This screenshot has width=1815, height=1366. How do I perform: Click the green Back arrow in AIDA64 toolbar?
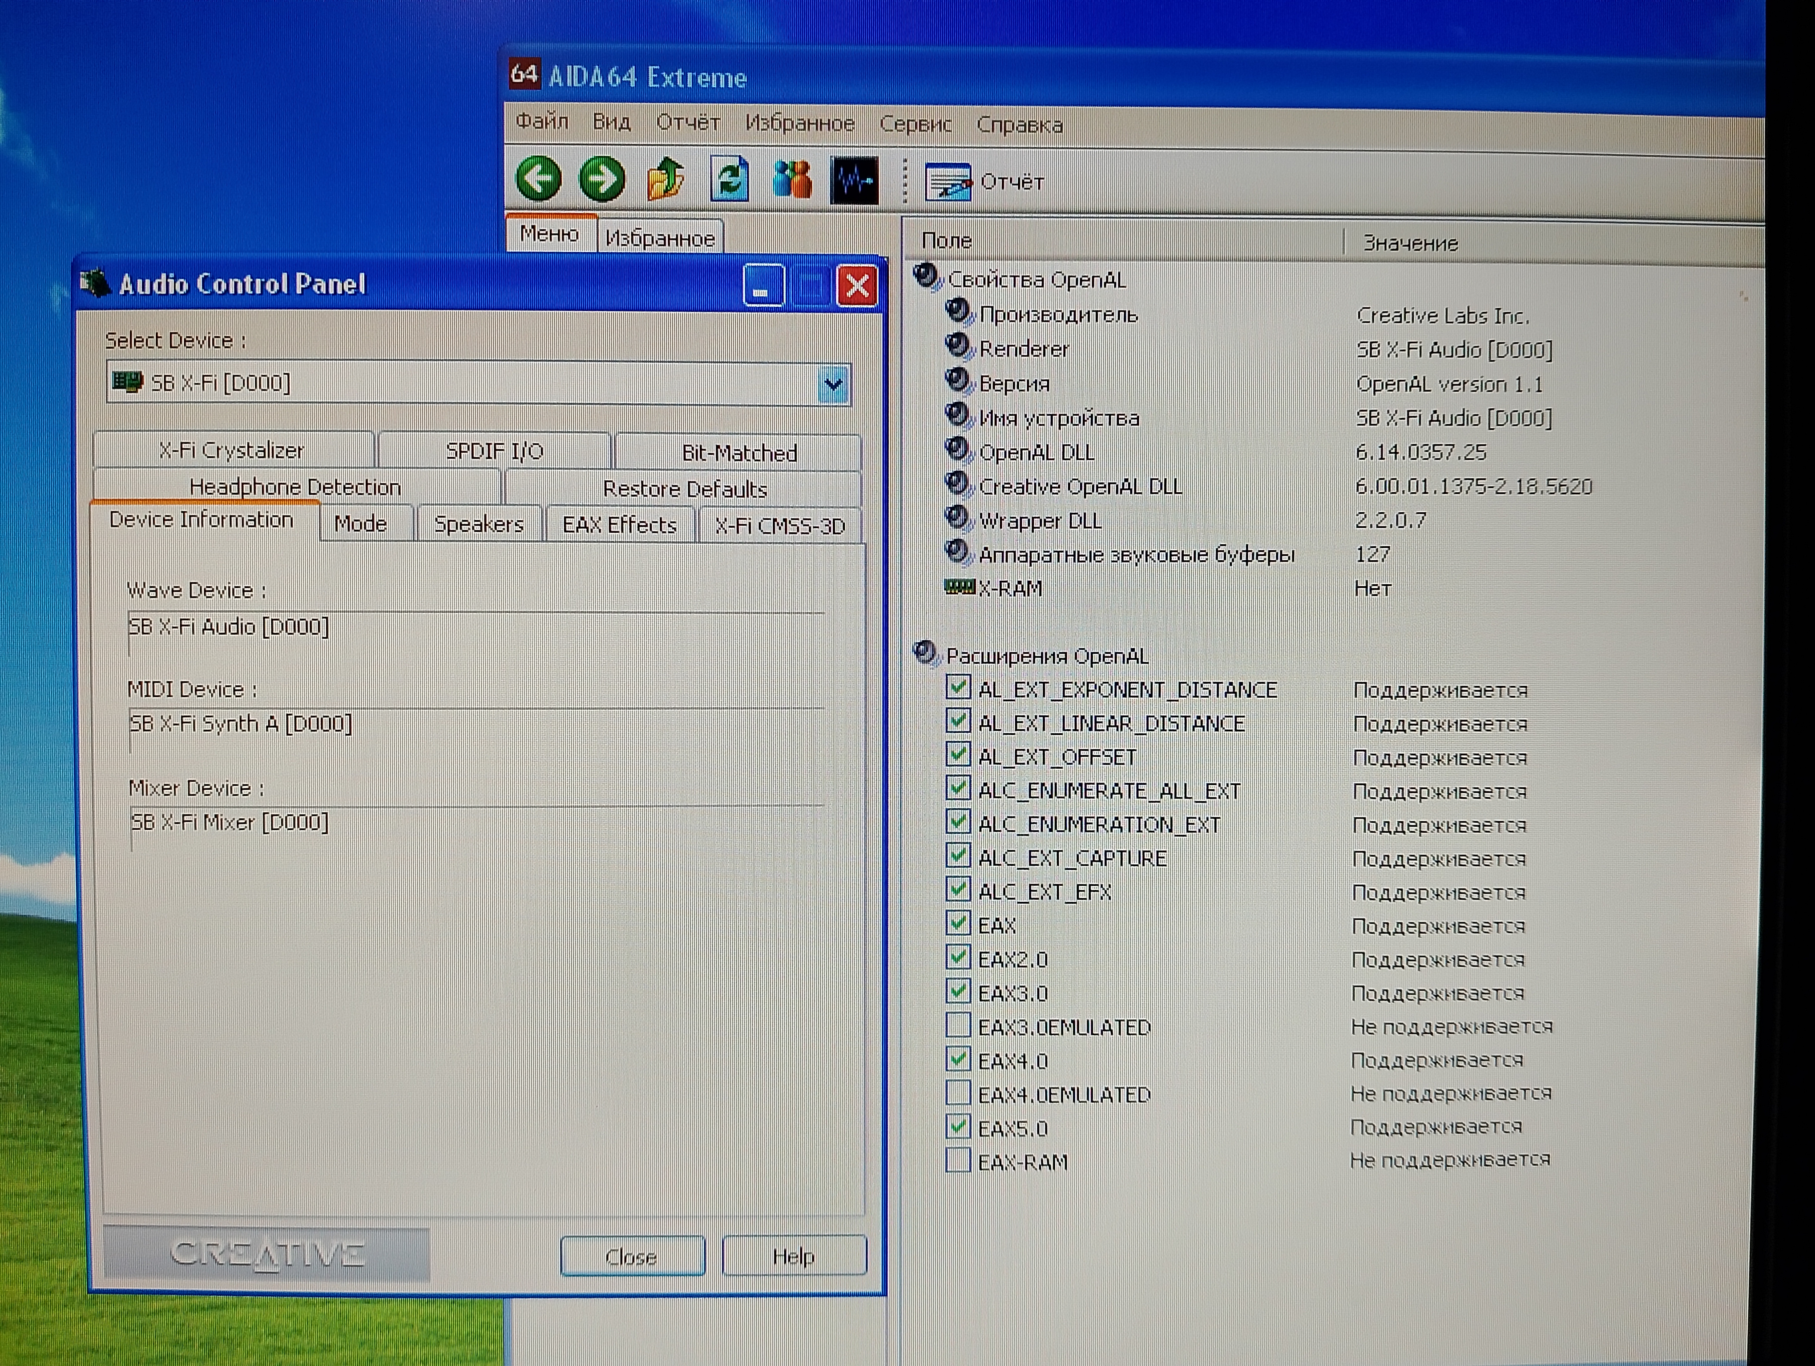tap(538, 178)
